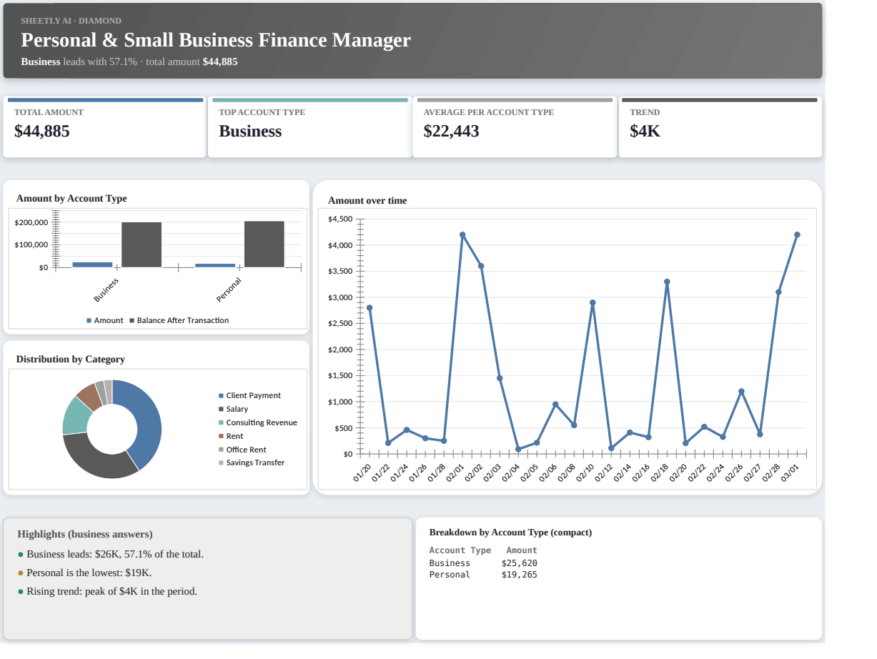Image resolution: width=877 pixels, height=659 pixels.
Task: Click the 03/01 final data point on line chart
Action: (797, 234)
